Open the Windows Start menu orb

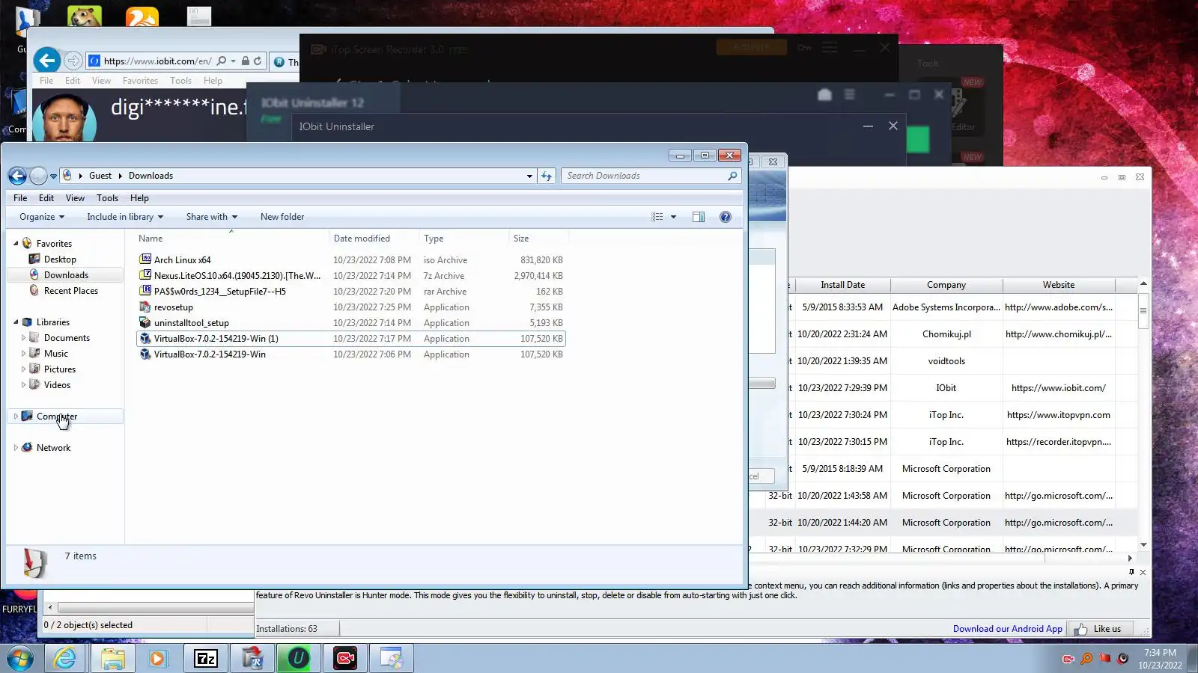click(x=20, y=658)
